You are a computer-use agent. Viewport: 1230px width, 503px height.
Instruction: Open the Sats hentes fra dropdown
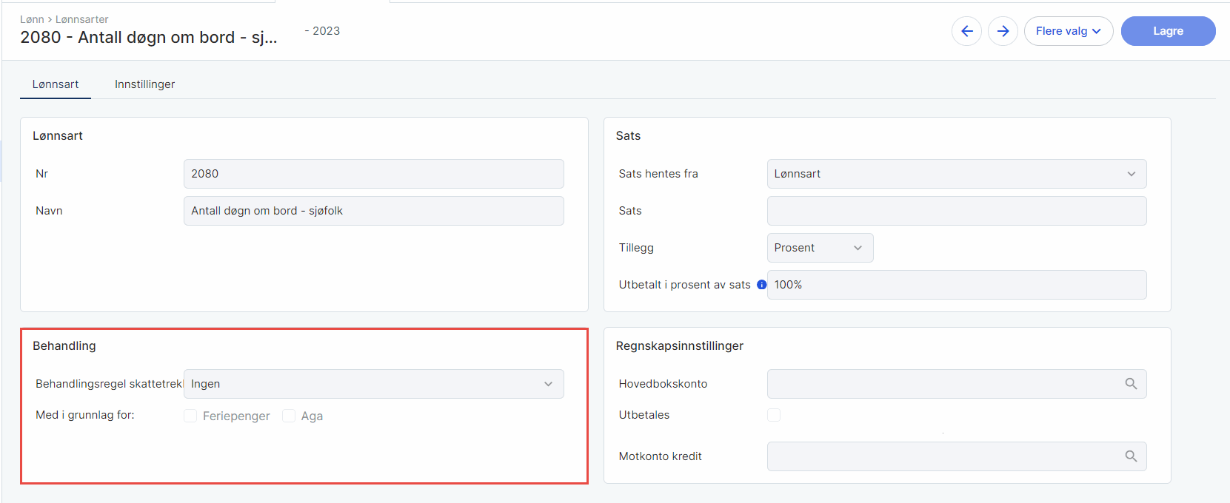956,174
